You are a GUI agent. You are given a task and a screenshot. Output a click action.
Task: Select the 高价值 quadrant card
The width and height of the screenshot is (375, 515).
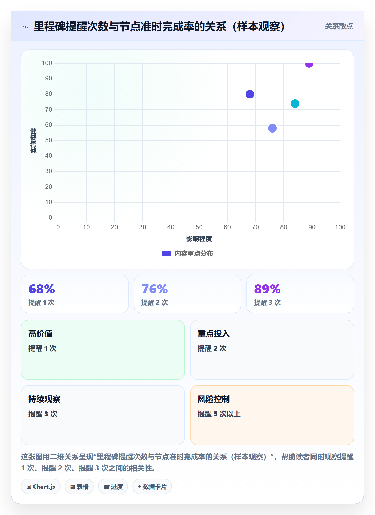click(103, 350)
